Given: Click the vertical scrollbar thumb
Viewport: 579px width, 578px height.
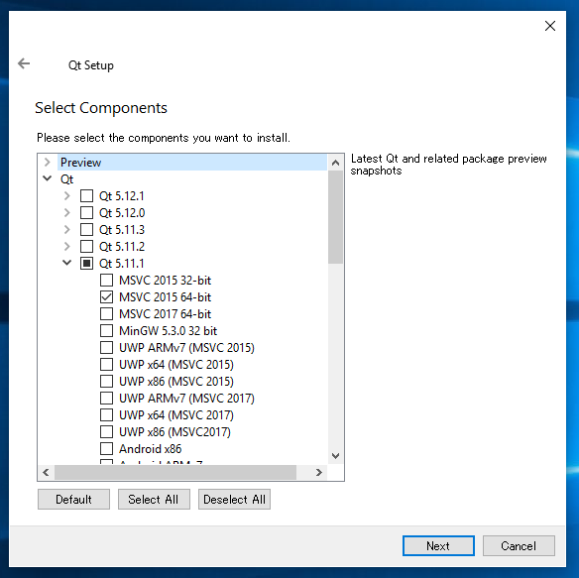Looking at the screenshot, I should pyautogui.click(x=335, y=217).
